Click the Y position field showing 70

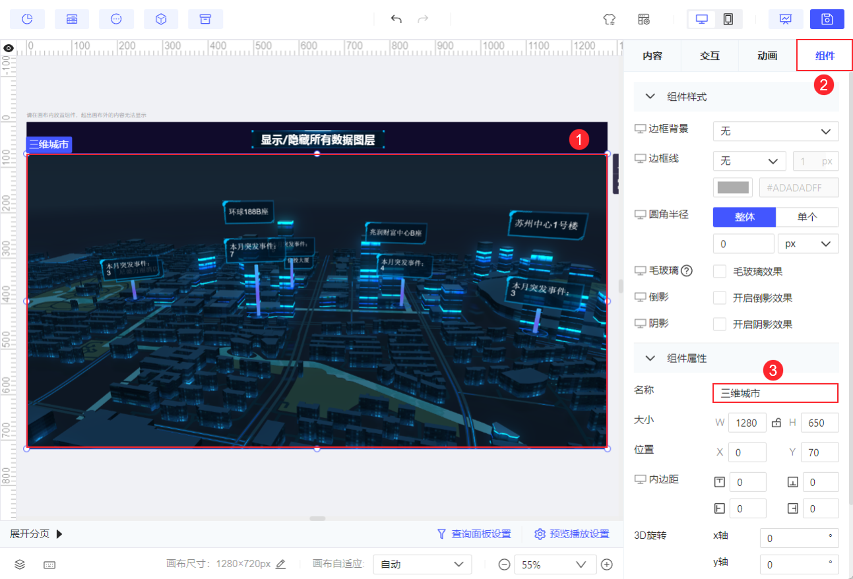(820, 452)
